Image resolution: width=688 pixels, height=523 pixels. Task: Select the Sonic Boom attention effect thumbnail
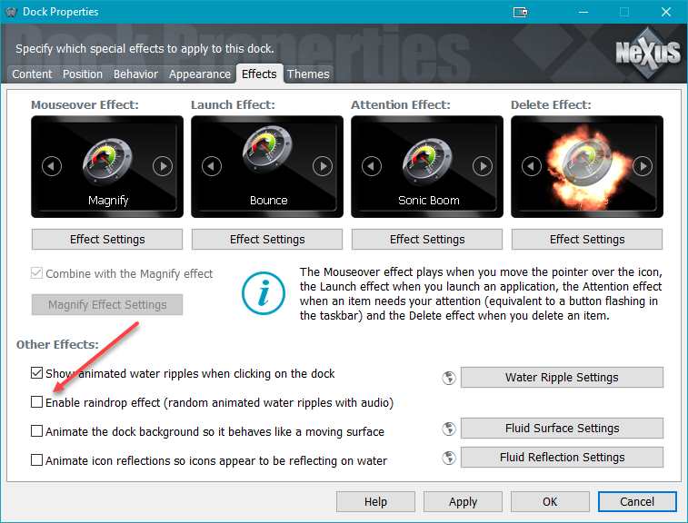[x=427, y=166]
